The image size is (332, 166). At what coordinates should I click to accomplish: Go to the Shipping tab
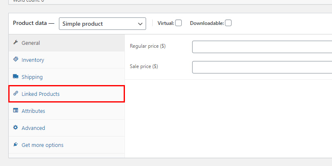[67, 77]
